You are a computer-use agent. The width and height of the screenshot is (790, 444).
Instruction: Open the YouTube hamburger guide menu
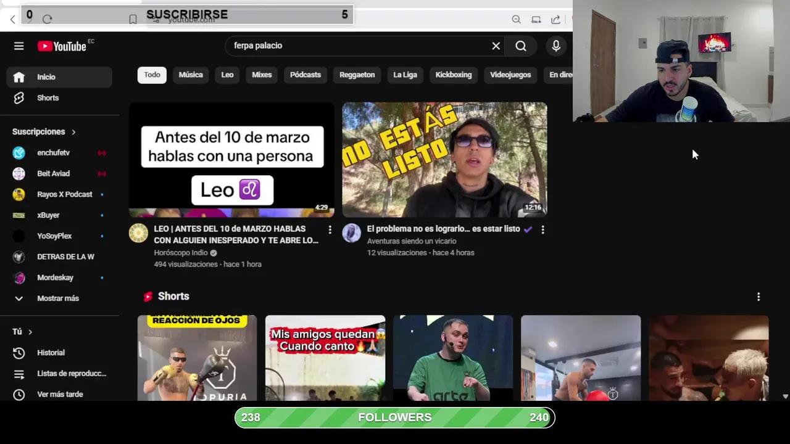[x=19, y=46]
